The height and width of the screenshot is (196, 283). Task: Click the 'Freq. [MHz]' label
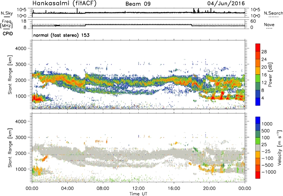click(6, 24)
